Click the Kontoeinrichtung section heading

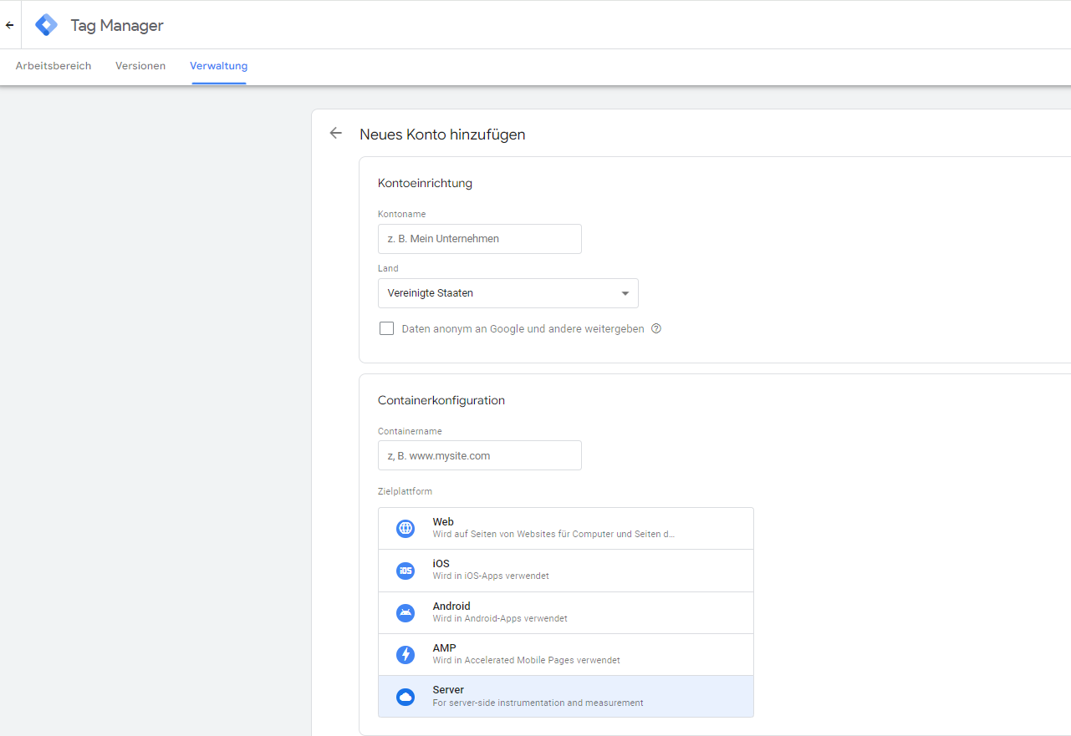point(425,183)
